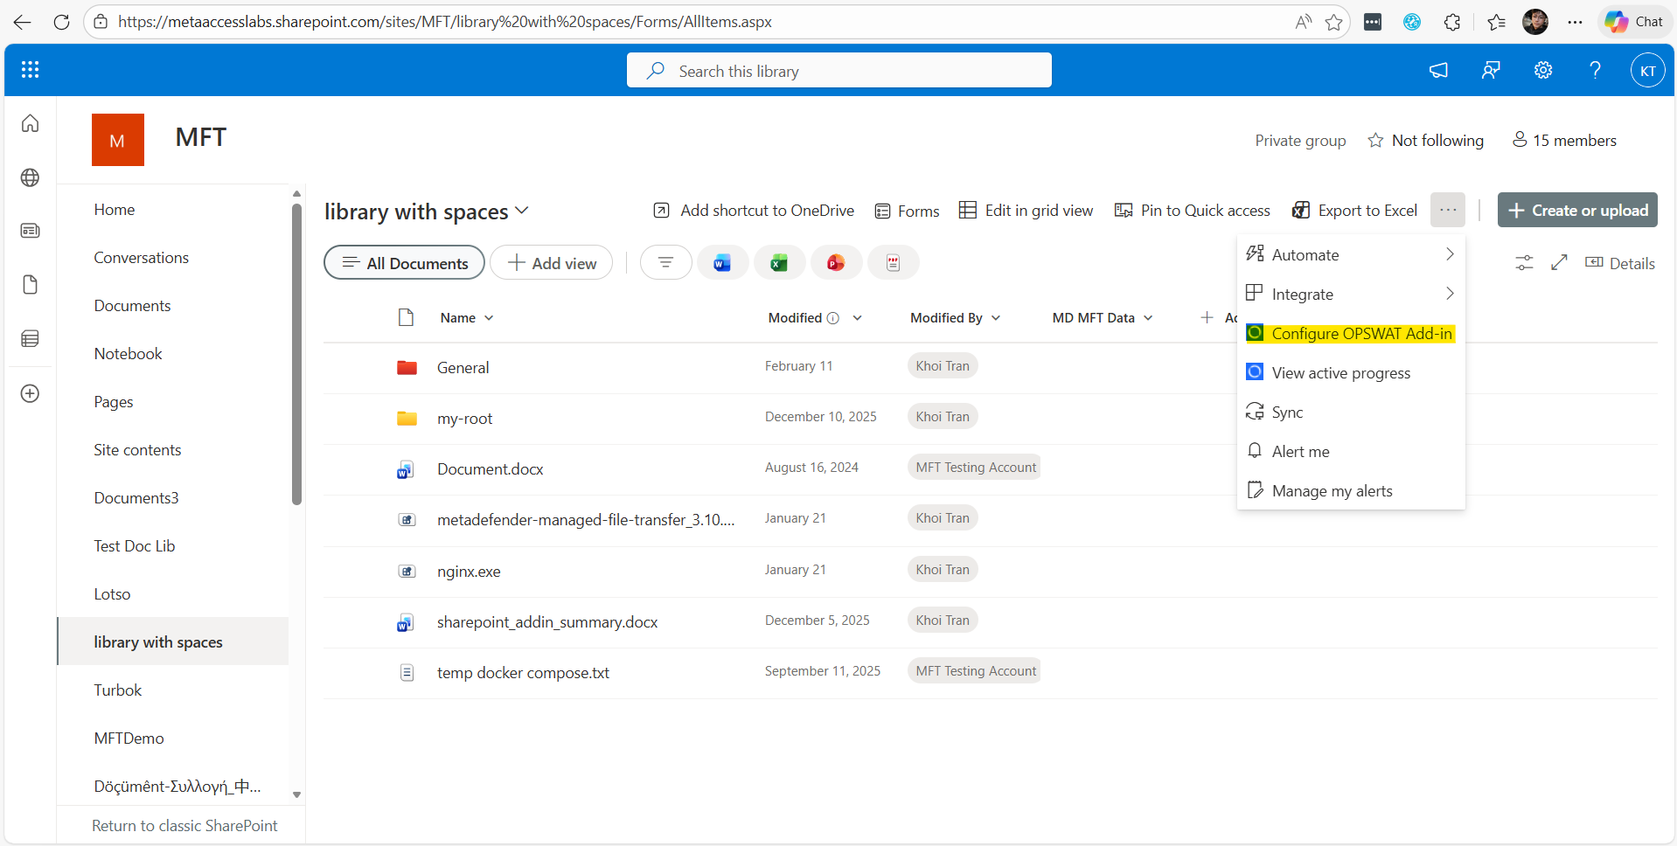Select the Excel file type filter icon
The width and height of the screenshot is (1677, 846).
click(x=779, y=262)
